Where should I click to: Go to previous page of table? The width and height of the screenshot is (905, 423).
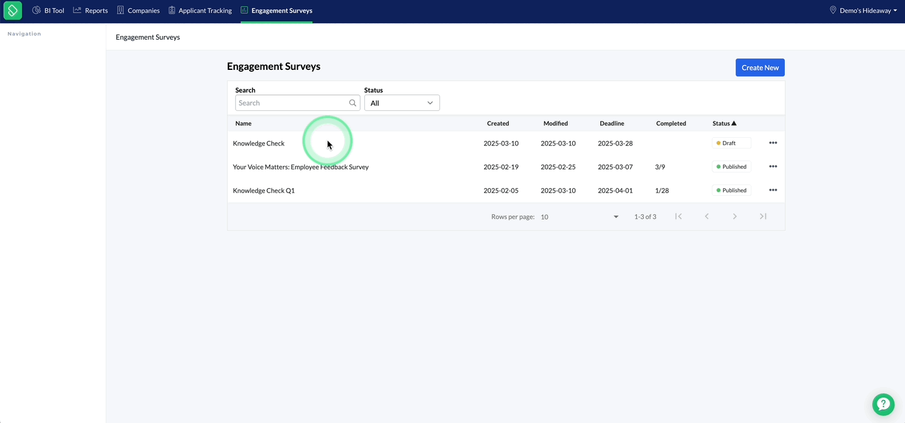(707, 217)
